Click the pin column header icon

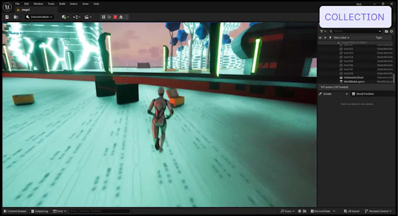click(x=330, y=37)
